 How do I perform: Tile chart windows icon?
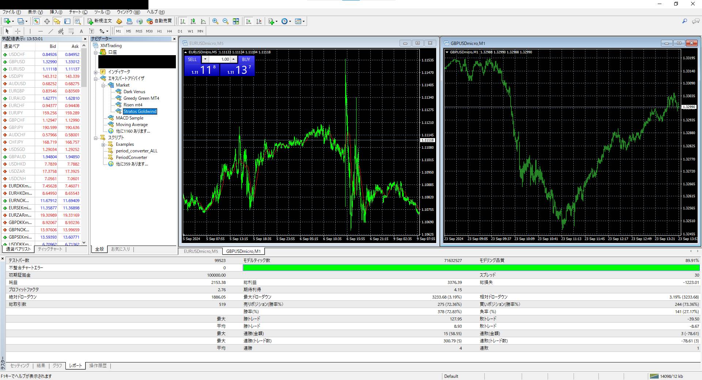(236, 21)
